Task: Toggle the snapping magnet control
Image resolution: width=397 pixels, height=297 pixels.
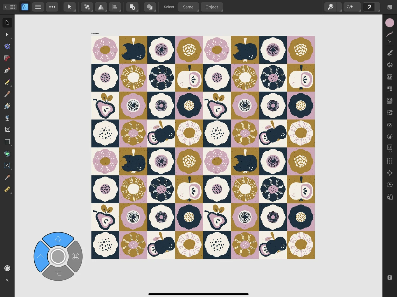Action: click(368, 7)
